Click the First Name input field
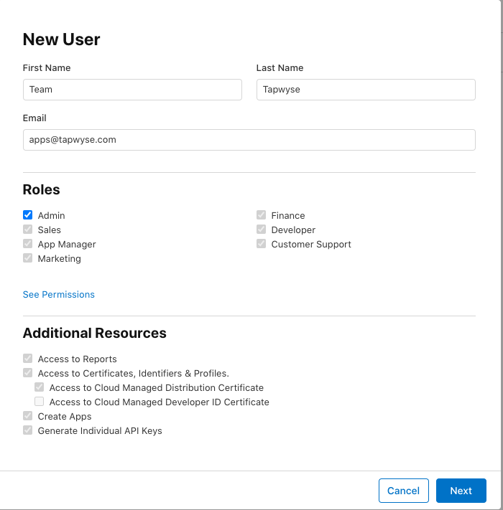Viewport: 503px width, 510px height. 132,90
